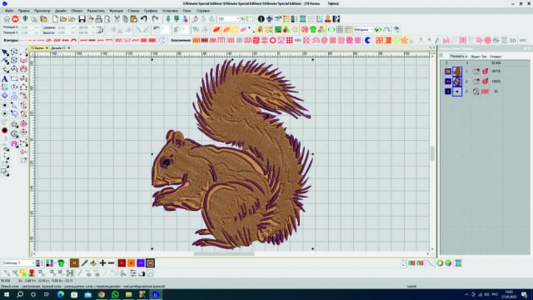
Task: Open the Chrome browser from the taskbar
Action: pyautogui.click(x=102, y=294)
